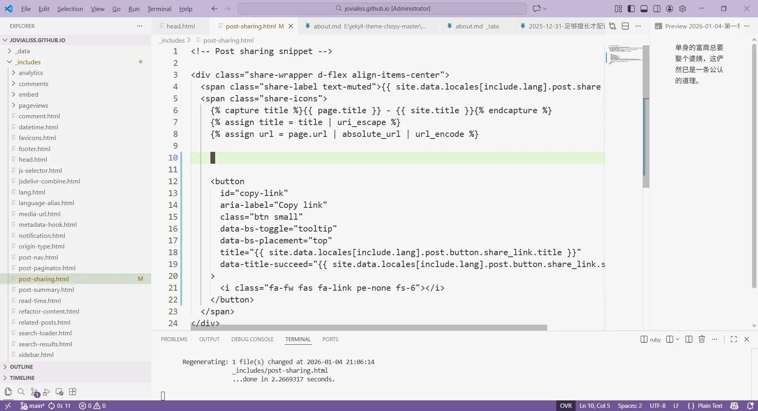The width and height of the screenshot is (758, 411).
Task: Expand the _data folder
Action: coord(23,51)
